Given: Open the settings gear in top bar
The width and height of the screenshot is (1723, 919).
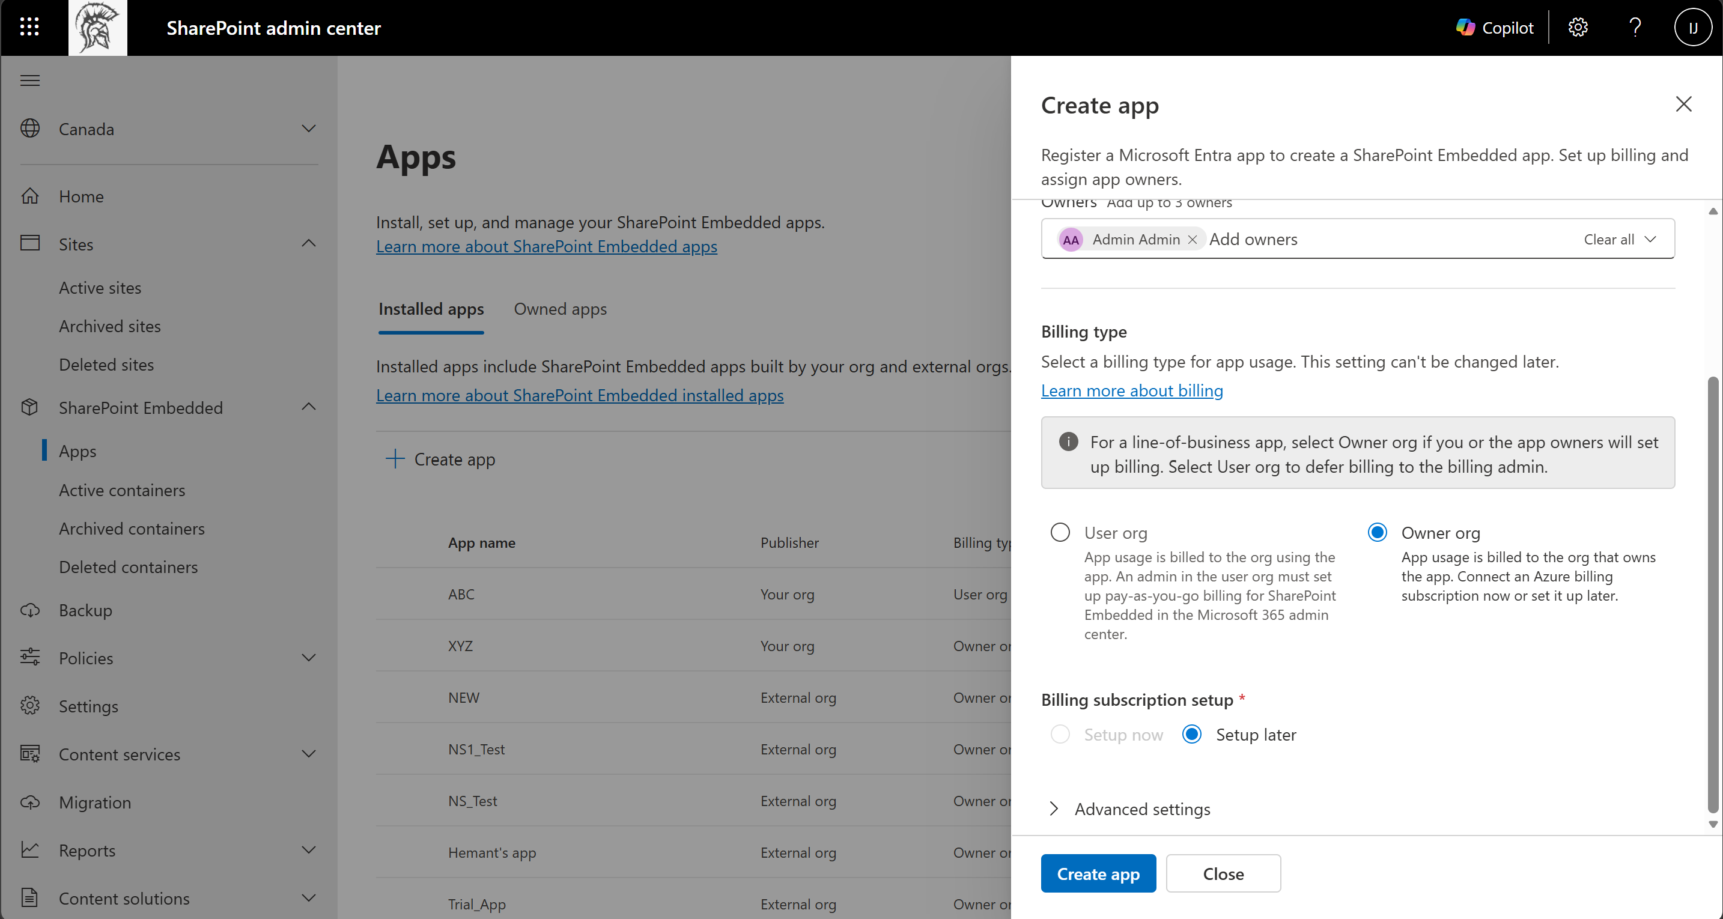Looking at the screenshot, I should tap(1578, 28).
